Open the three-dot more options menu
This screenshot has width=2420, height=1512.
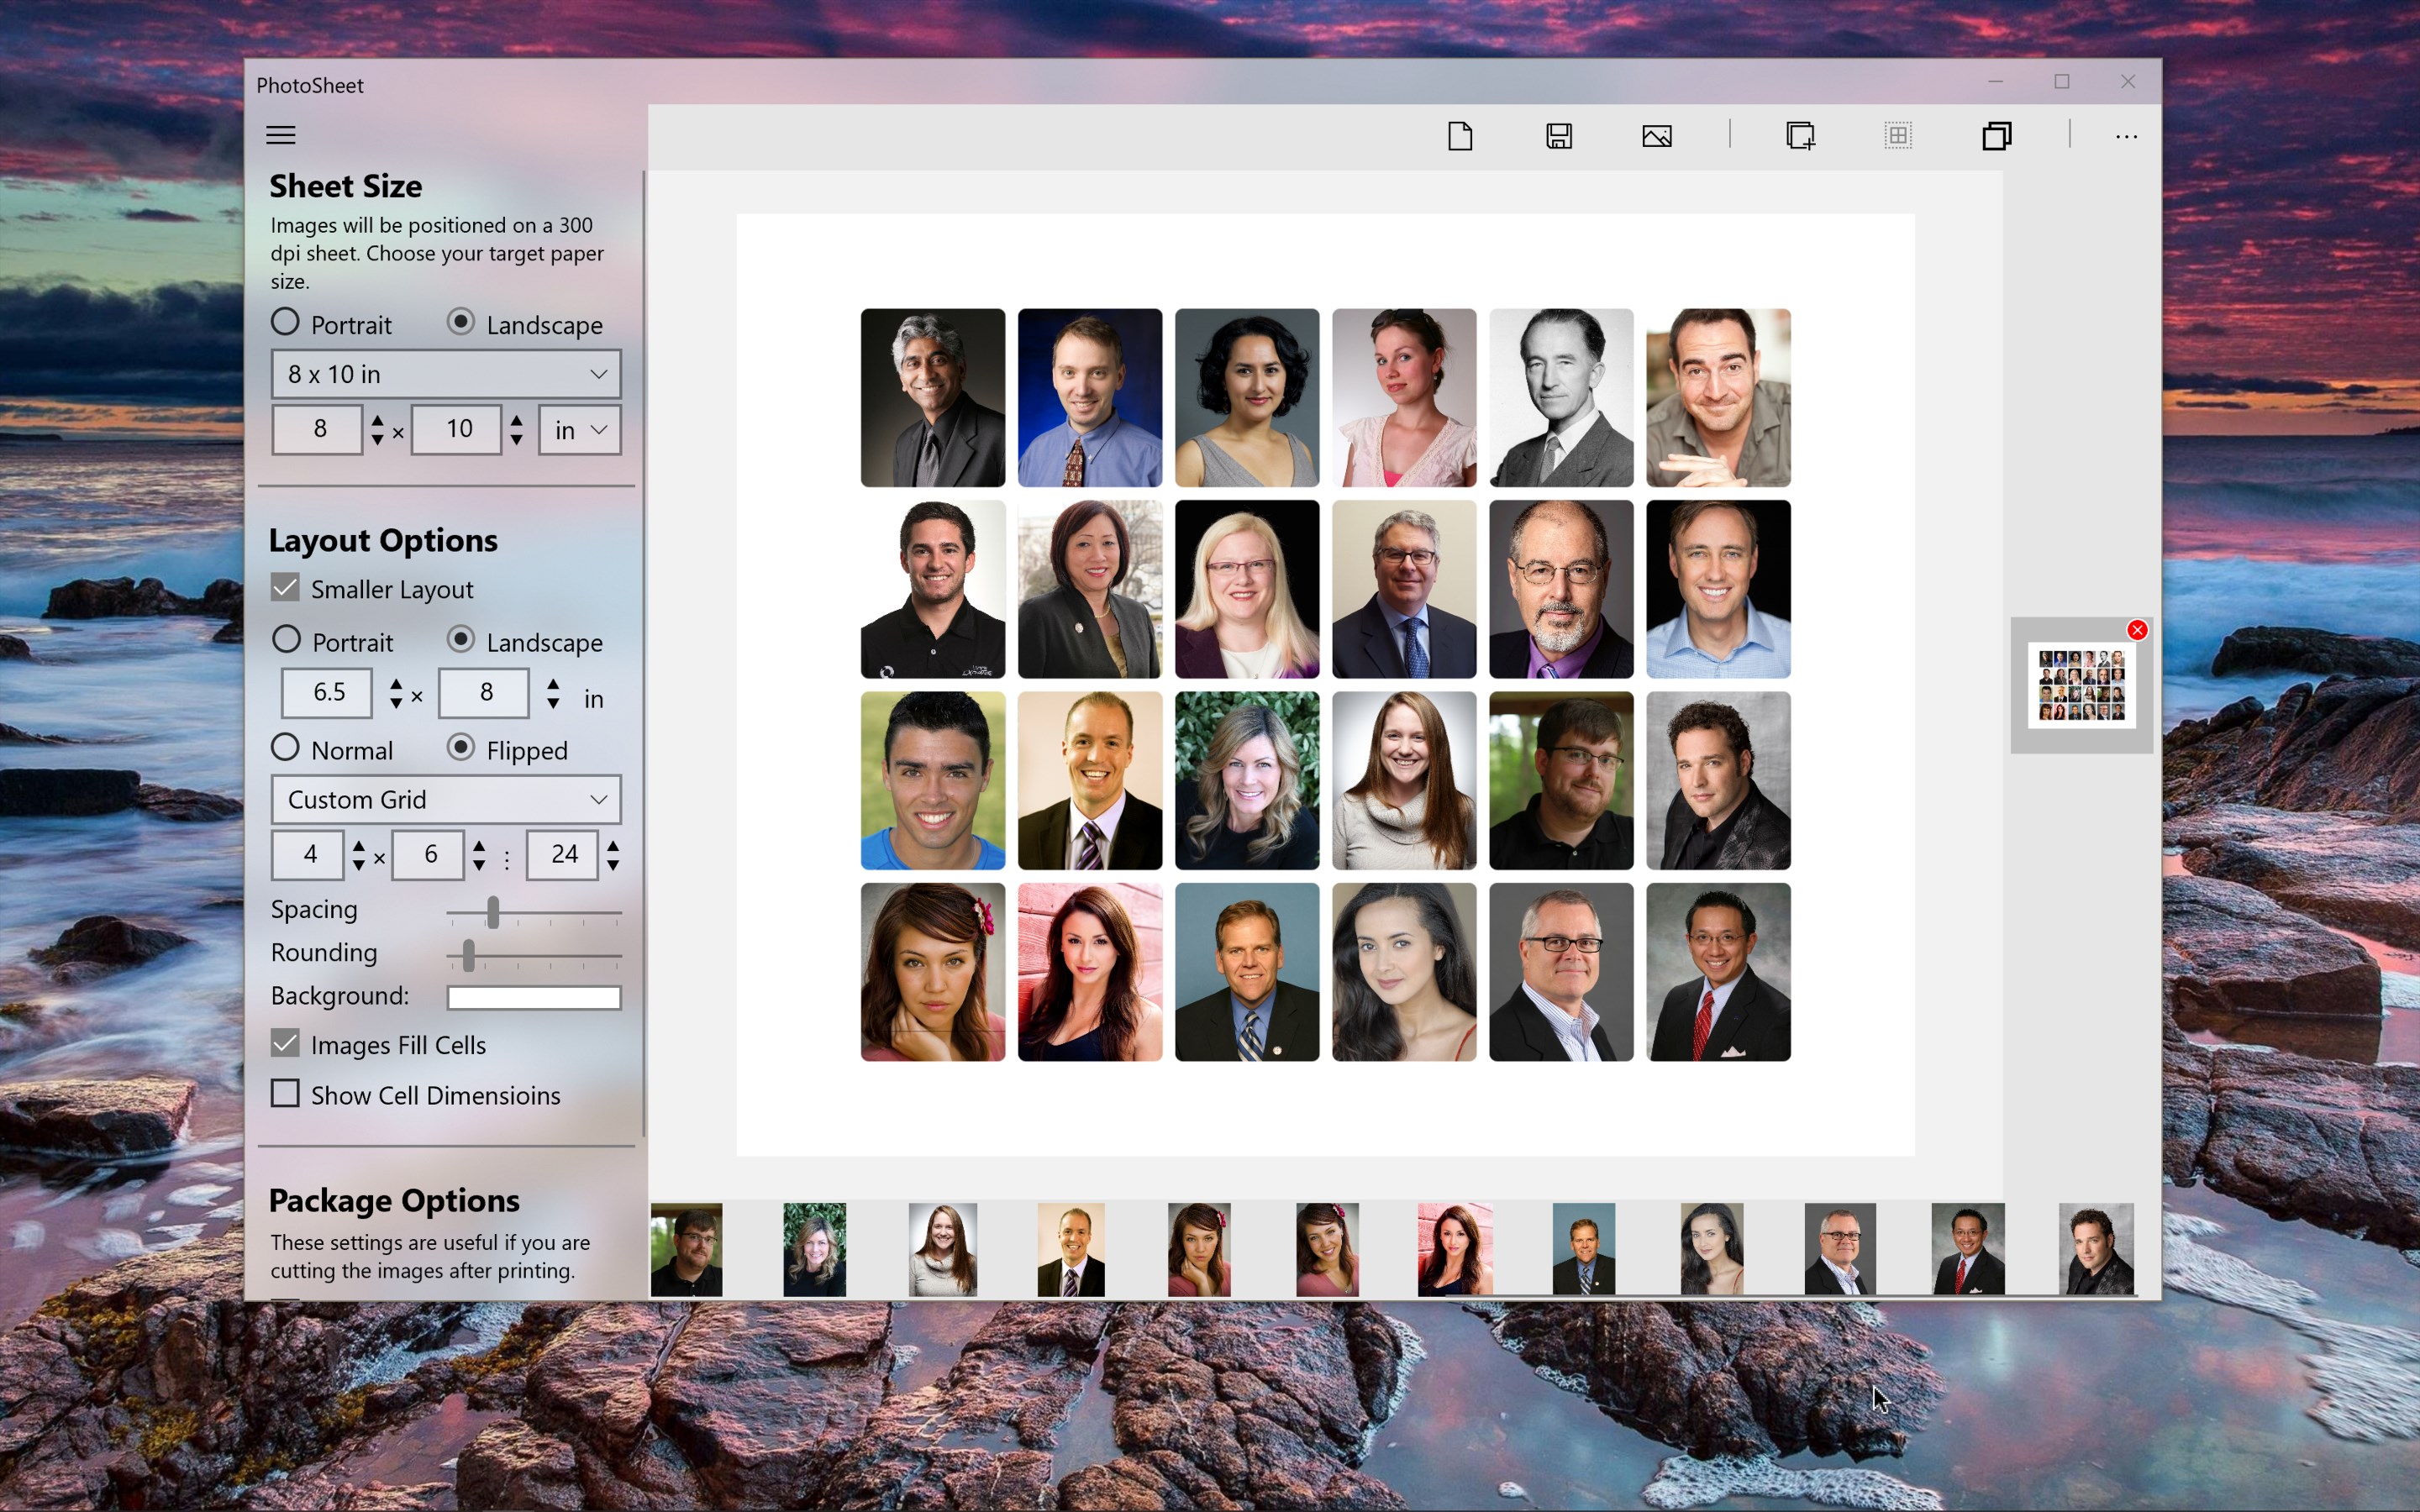click(2126, 136)
